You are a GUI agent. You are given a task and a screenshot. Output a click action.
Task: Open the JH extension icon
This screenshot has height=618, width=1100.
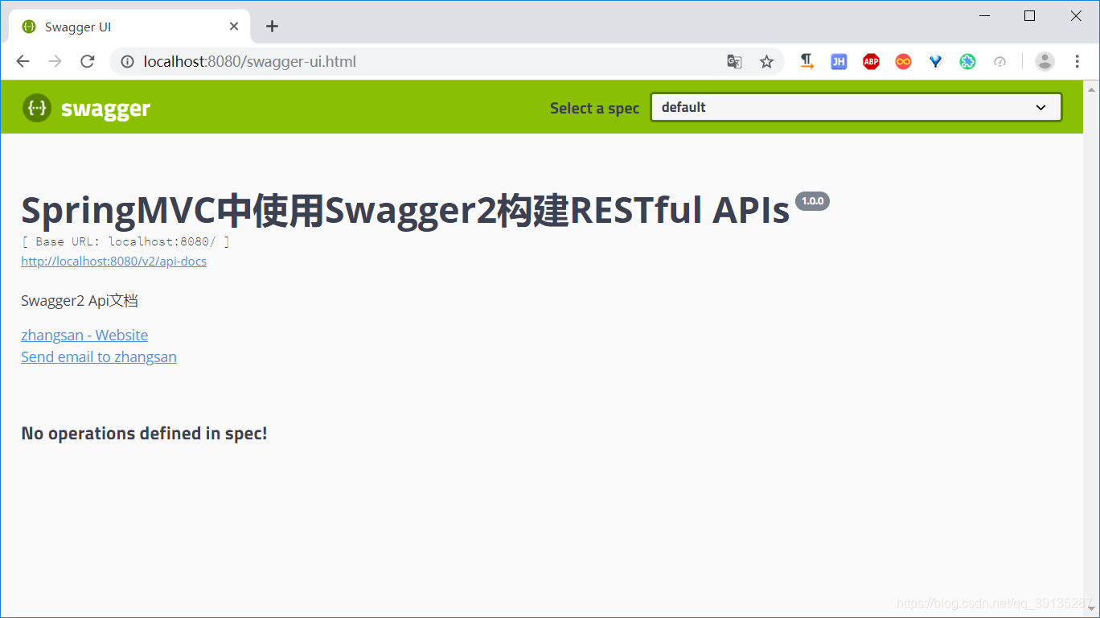tap(839, 61)
